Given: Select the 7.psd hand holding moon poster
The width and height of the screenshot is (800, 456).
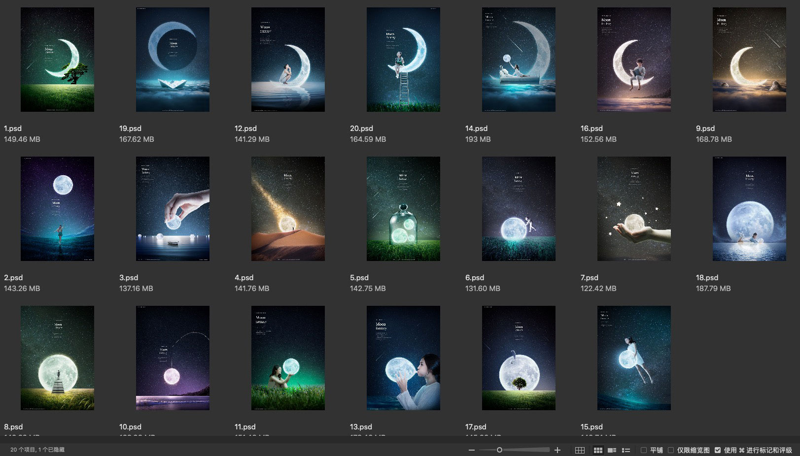Looking at the screenshot, I should [x=634, y=209].
